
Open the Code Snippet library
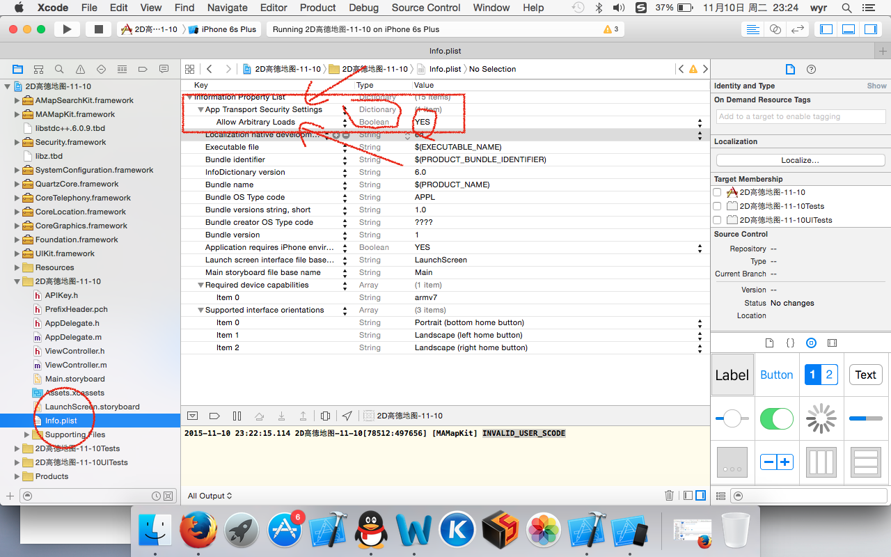coord(790,343)
